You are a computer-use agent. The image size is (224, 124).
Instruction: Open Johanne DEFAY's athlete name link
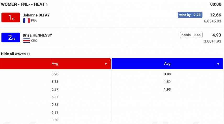tap(36, 15)
